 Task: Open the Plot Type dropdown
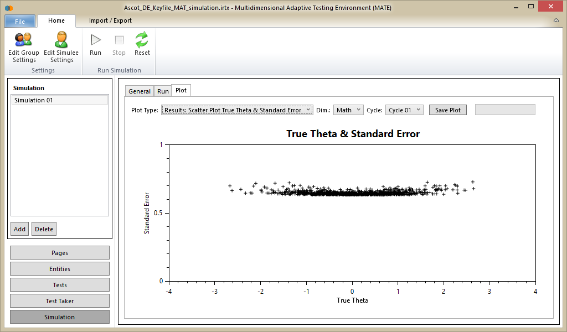[x=237, y=110]
